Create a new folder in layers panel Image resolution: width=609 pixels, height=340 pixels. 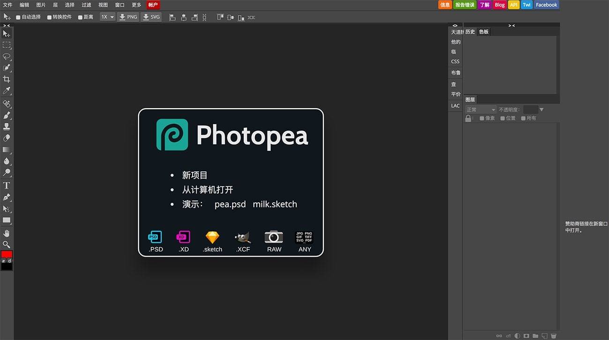coord(535,336)
